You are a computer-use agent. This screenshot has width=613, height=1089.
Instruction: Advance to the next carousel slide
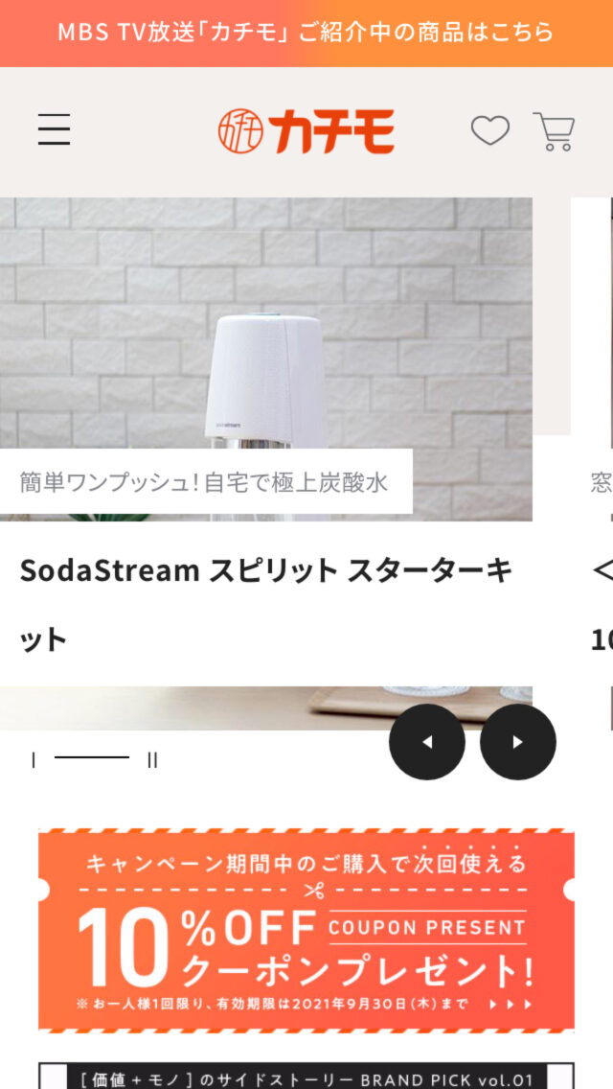pyautogui.click(x=518, y=742)
